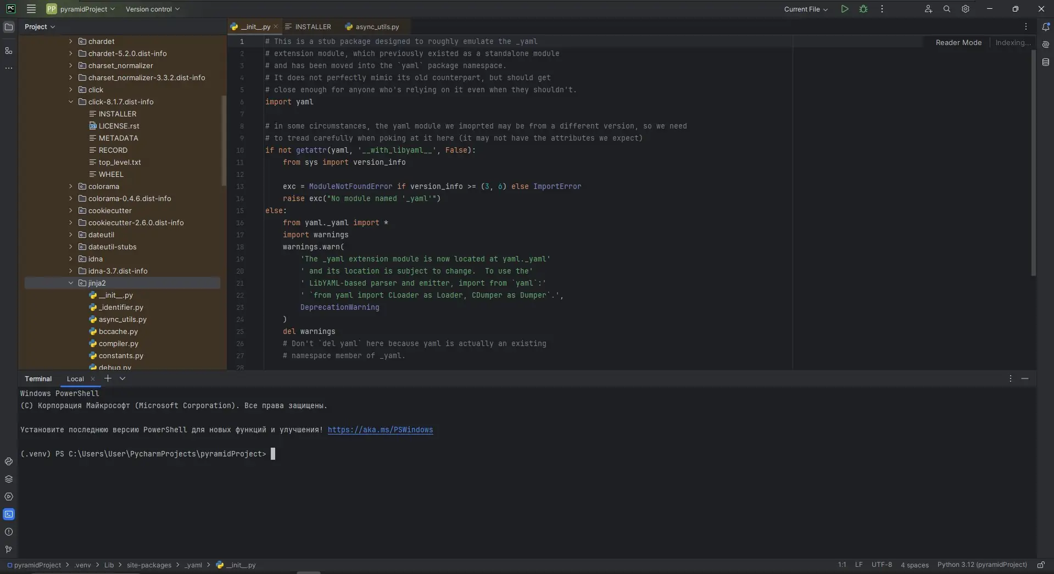Change file encoding UTF-8 widget
This screenshot has width=1054, height=574.
pos(882,565)
